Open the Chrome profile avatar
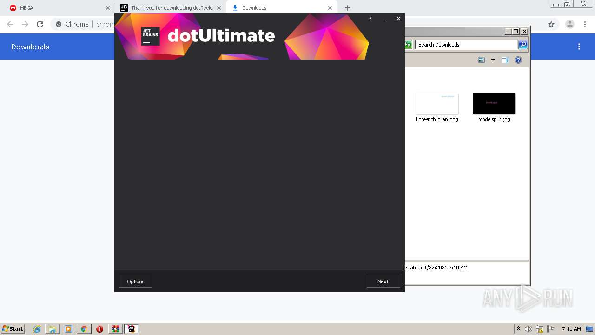The image size is (595, 335). click(x=570, y=24)
